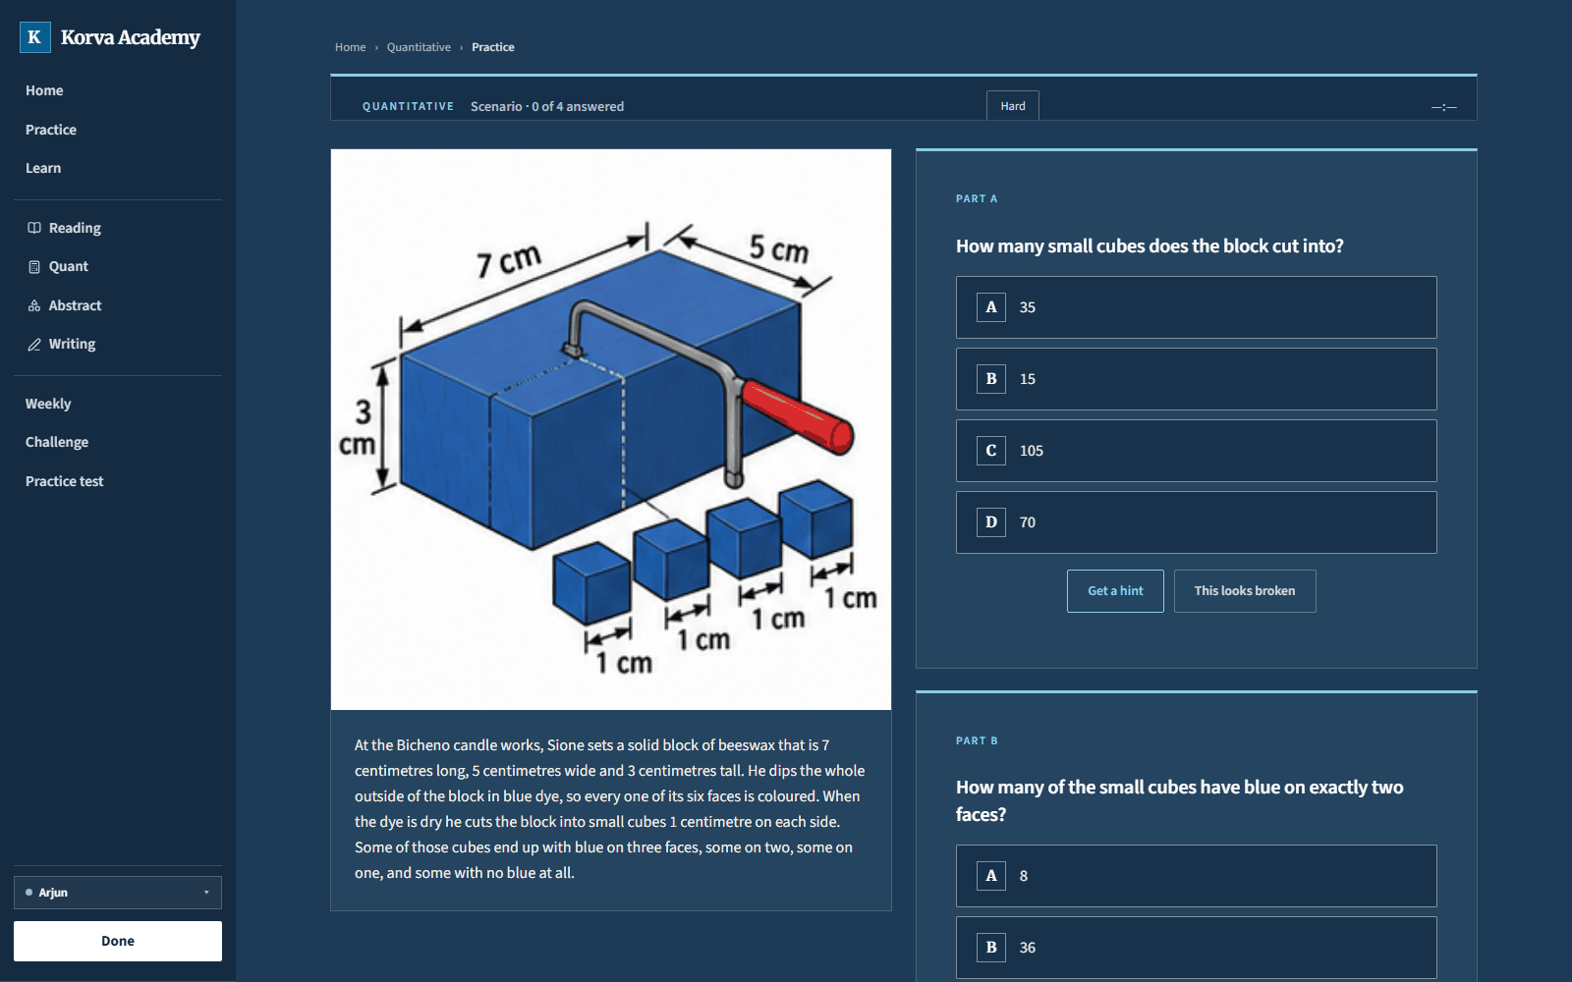1572x982 pixels.
Task: Click the Hard difficulty tag
Action: [x=1013, y=106]
